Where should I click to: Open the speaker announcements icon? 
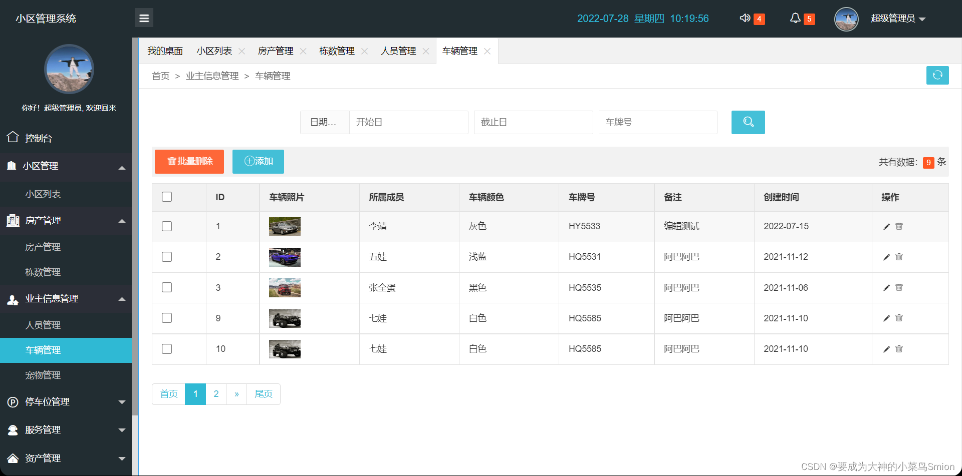point(745,18)
